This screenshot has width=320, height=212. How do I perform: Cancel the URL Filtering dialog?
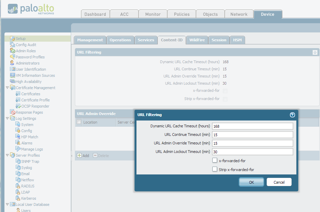click(279, 182)
